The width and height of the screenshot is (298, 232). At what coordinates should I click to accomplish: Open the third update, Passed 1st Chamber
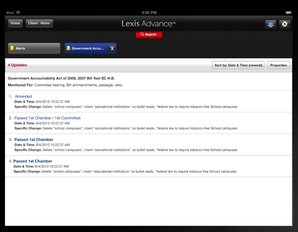(x=34, y=139)
